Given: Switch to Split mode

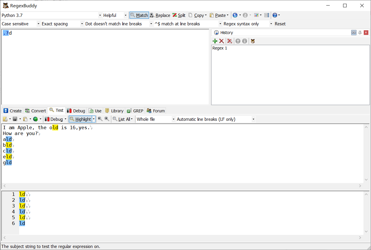Looking at the screenshot, I should [x=179, y=15].
